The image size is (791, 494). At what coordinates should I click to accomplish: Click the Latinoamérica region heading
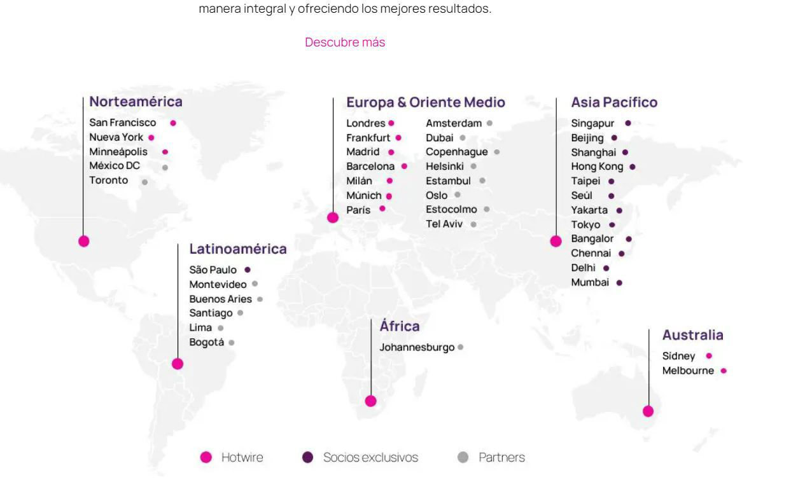(238, 249)
